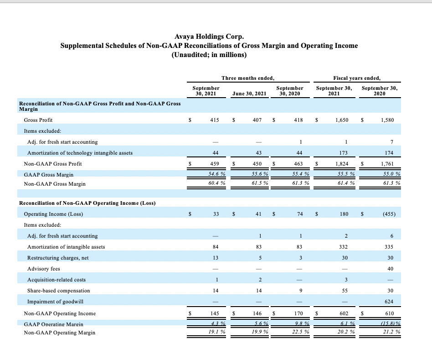Click Share-based compensation value 55
The height and width of the screenshot is (354, 432).
coord(345,291)
